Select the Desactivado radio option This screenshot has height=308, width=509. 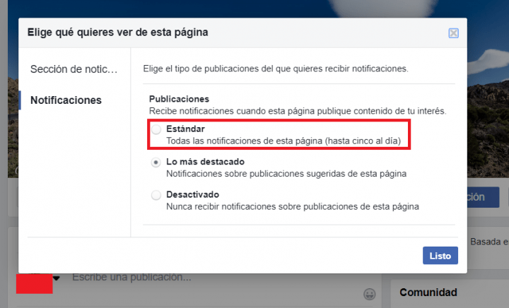tap(156, 195)
